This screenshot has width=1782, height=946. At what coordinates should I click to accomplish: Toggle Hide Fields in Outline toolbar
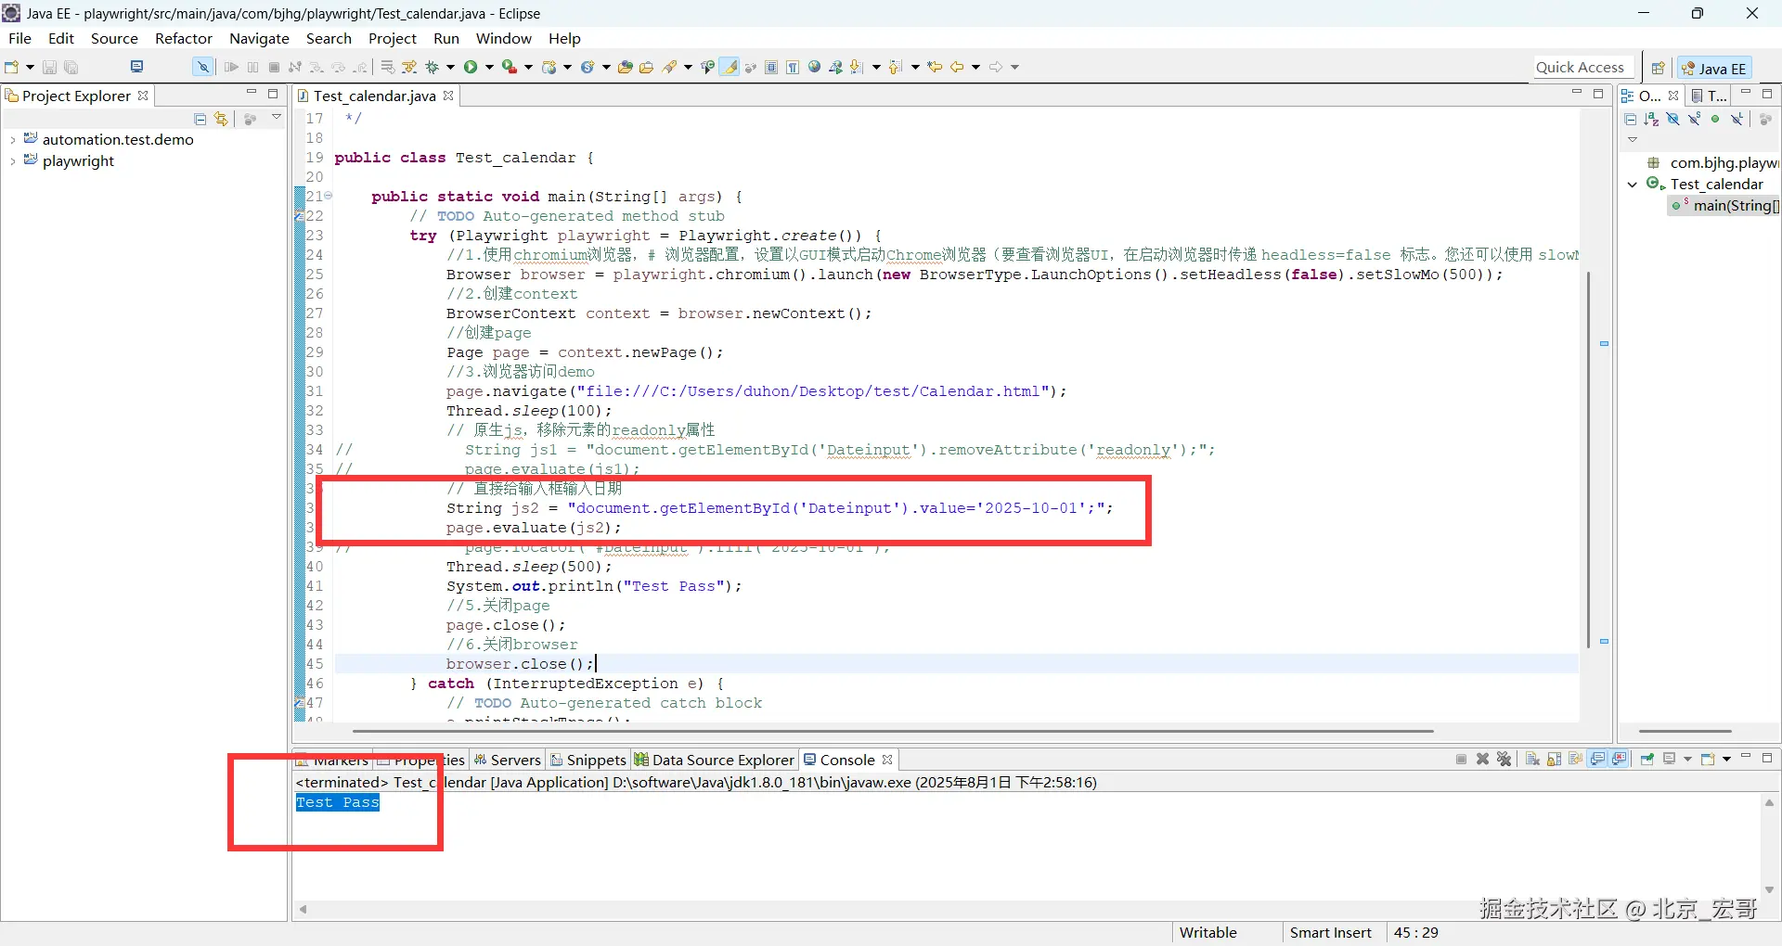point(1672,119)
